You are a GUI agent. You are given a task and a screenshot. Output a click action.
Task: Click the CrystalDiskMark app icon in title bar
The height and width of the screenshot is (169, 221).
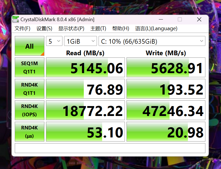coord(16,19)
